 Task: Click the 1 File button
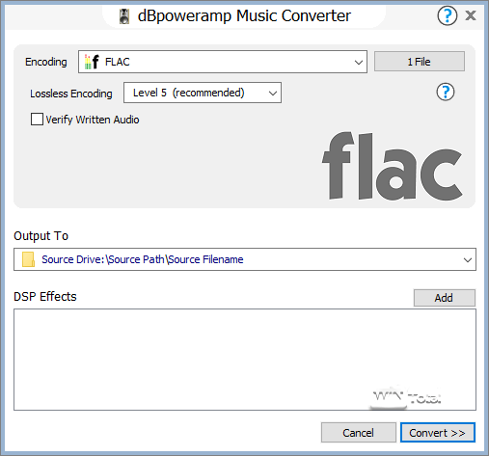click(420, 62)
